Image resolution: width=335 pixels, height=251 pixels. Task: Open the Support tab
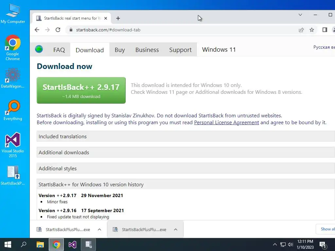pos(180,50)
